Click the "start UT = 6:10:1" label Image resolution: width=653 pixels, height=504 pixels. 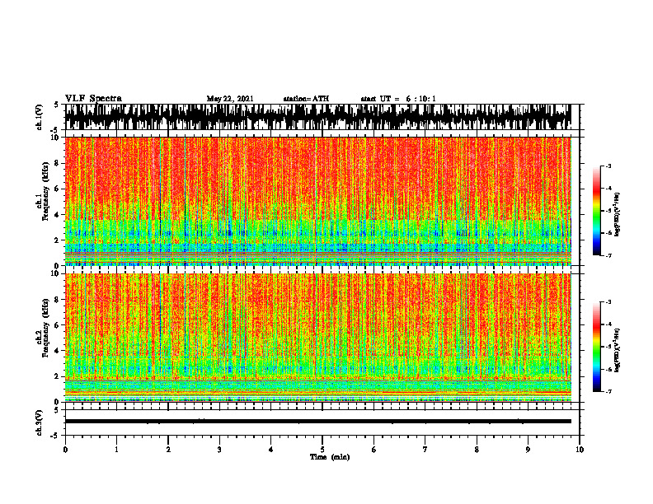(398, 99)
